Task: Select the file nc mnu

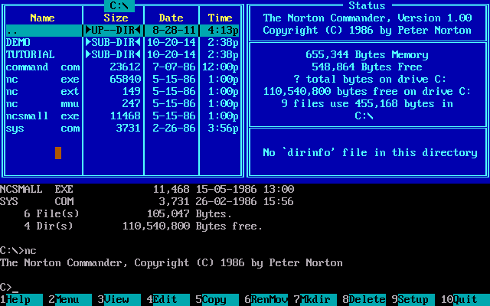Action: click(122, 104)
